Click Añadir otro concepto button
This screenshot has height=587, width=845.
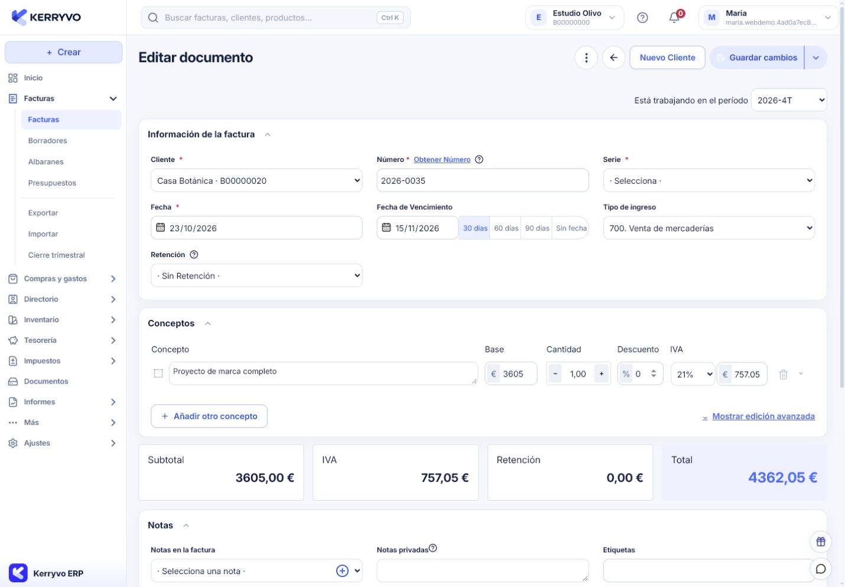(x=209, y=416)
